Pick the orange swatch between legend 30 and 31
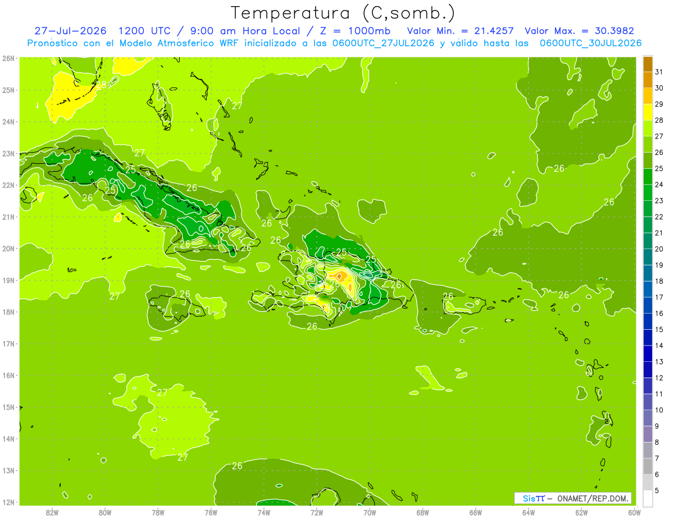 coord(648,80)
